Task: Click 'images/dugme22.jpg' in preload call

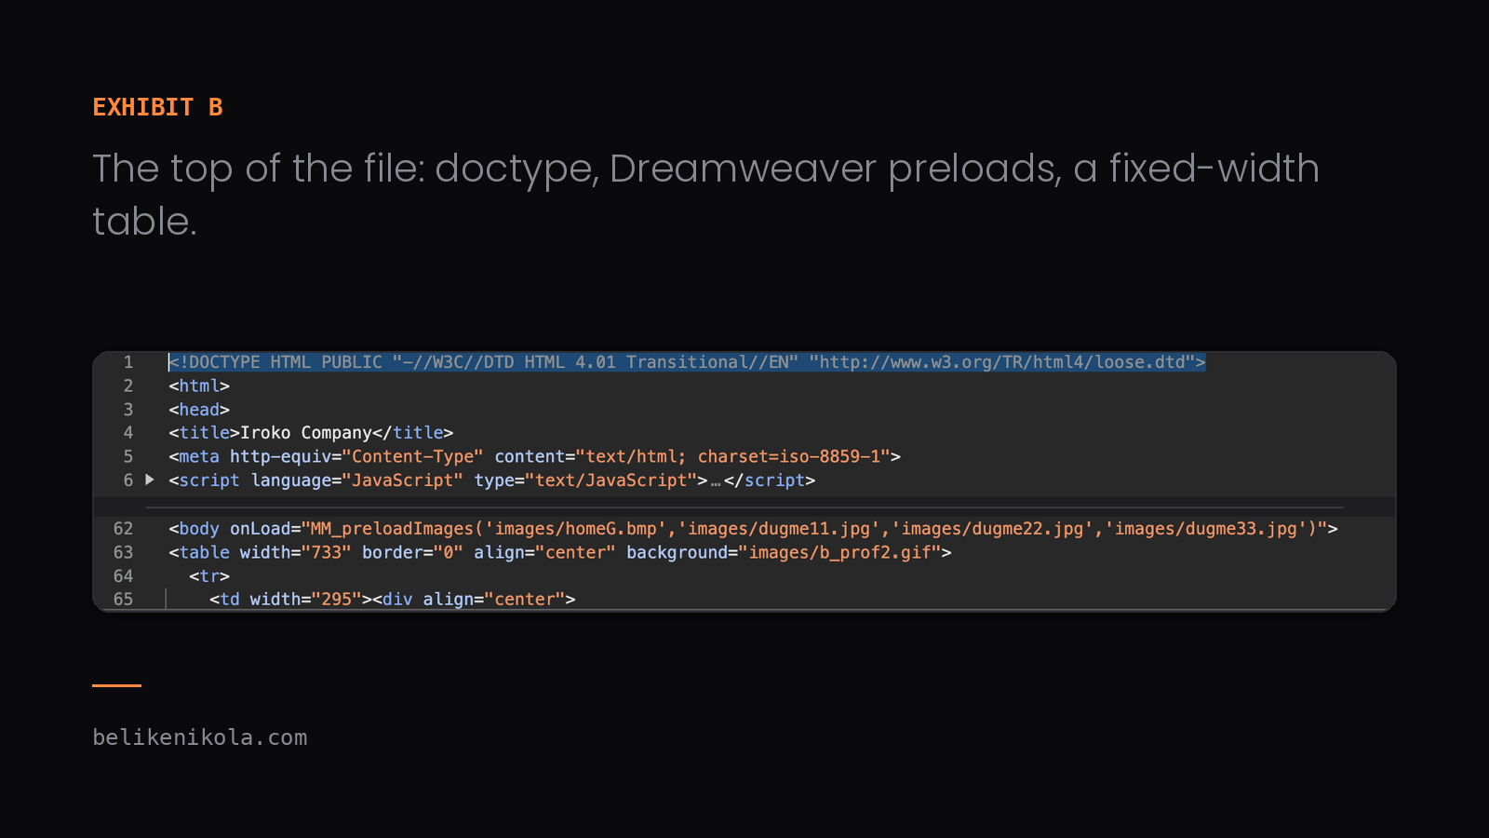Action: 993,529
